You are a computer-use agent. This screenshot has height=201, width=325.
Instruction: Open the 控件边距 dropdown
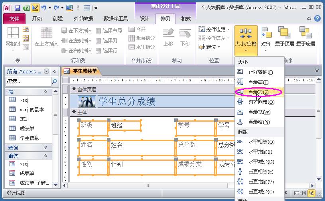[214, 30]
